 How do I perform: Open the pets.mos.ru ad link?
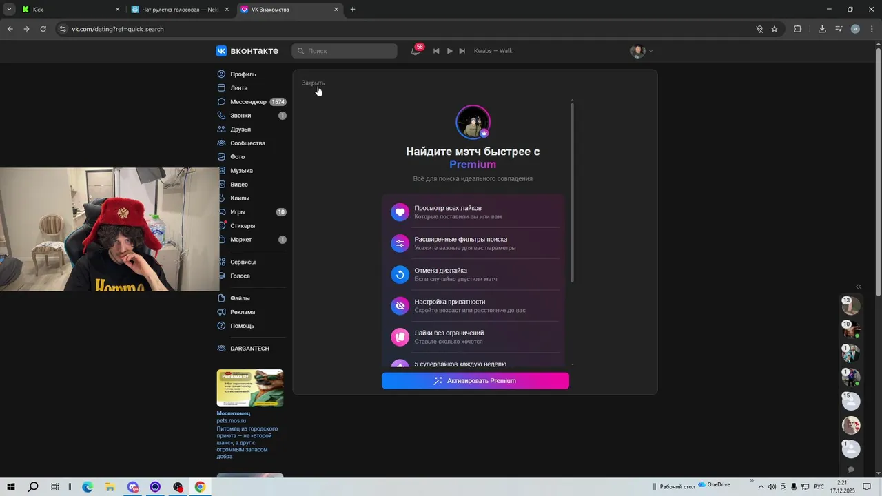coord(232,421)
